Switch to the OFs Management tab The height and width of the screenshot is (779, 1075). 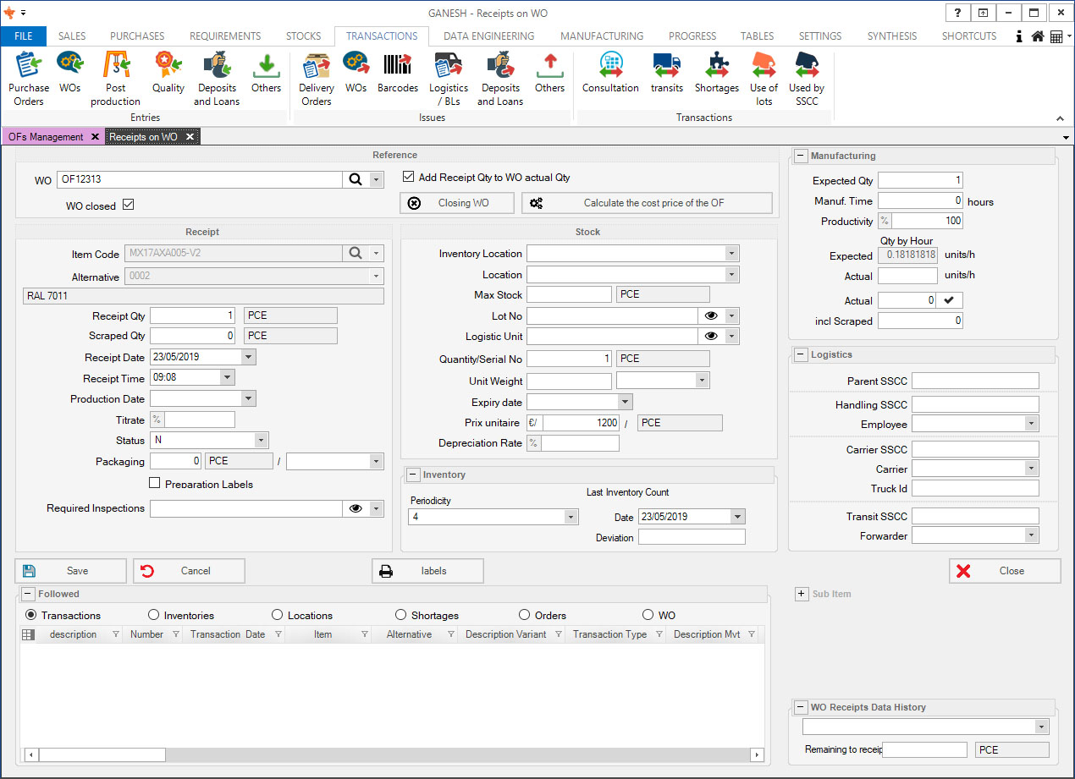[x=46, y=137]
